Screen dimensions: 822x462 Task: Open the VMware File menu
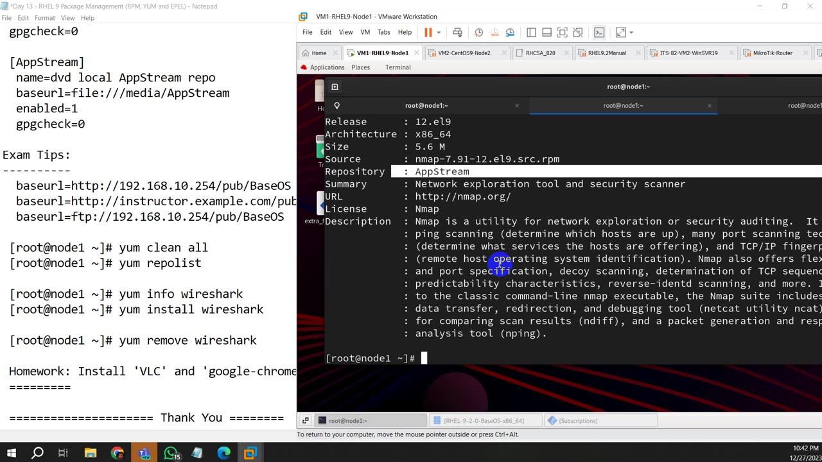(x=307, y=32)
